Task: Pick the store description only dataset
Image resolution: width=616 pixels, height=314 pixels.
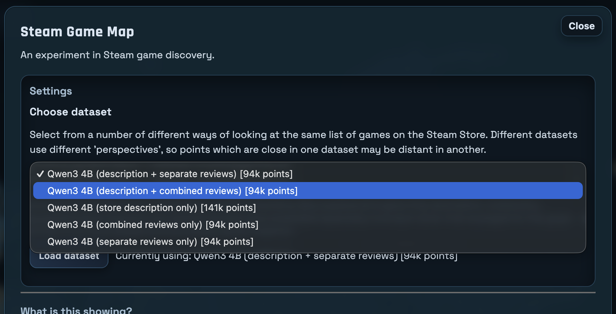Action: (152, 208)
